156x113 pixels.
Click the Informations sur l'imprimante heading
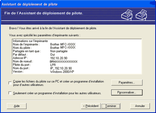[30, 41]
